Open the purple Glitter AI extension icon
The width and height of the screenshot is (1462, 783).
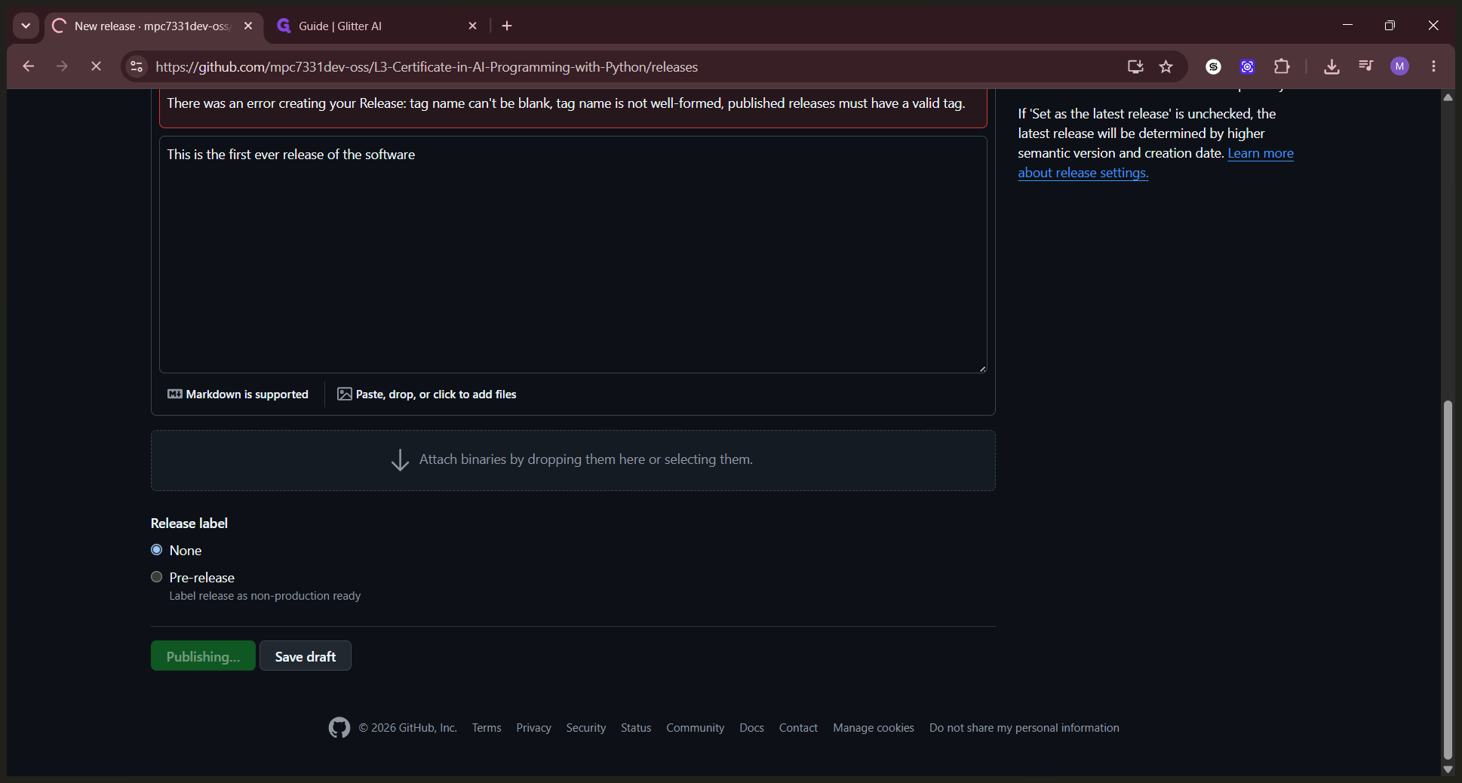(1248, 66)
